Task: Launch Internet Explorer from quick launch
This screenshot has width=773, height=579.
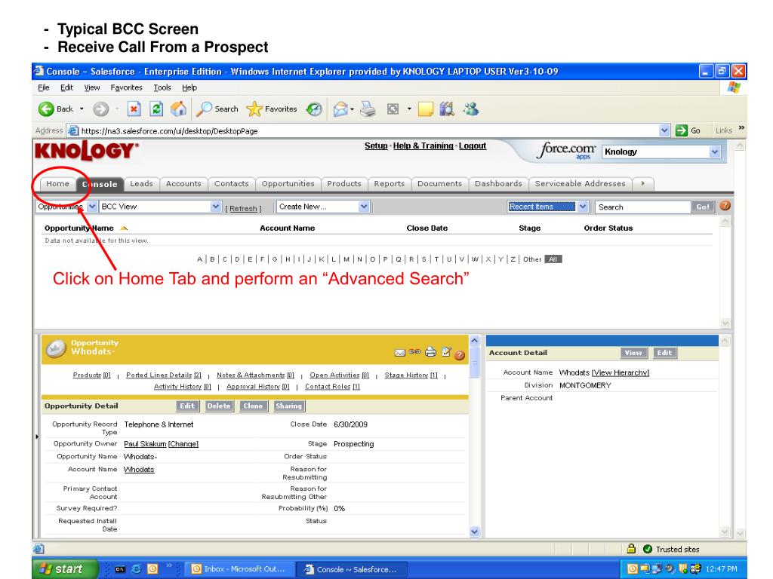Action: pyautogui.click(x=136, y=569)
